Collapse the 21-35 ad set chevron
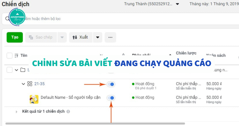Screen dimensions: 239x126 (23, 84)
